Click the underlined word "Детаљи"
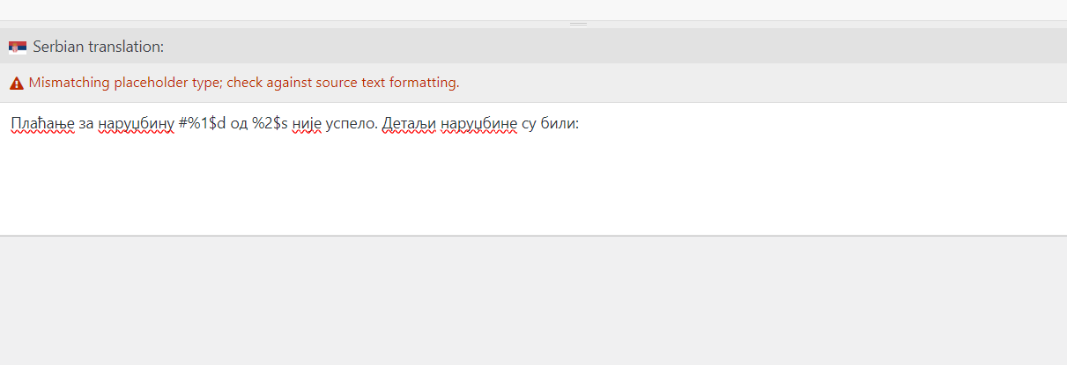This screenshot has width=1067, height=365. point(409,124)
